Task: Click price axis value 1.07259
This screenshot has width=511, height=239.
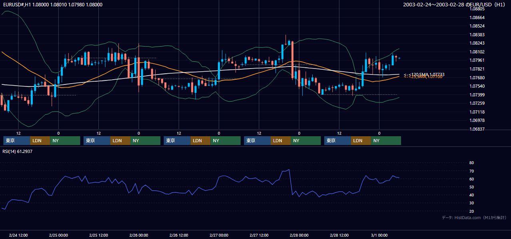Action: pos(476,103)
